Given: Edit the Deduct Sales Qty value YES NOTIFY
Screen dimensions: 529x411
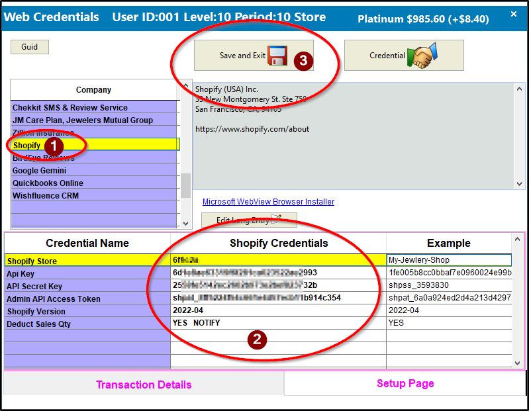Looking at the screenshot, I should 278,323.
